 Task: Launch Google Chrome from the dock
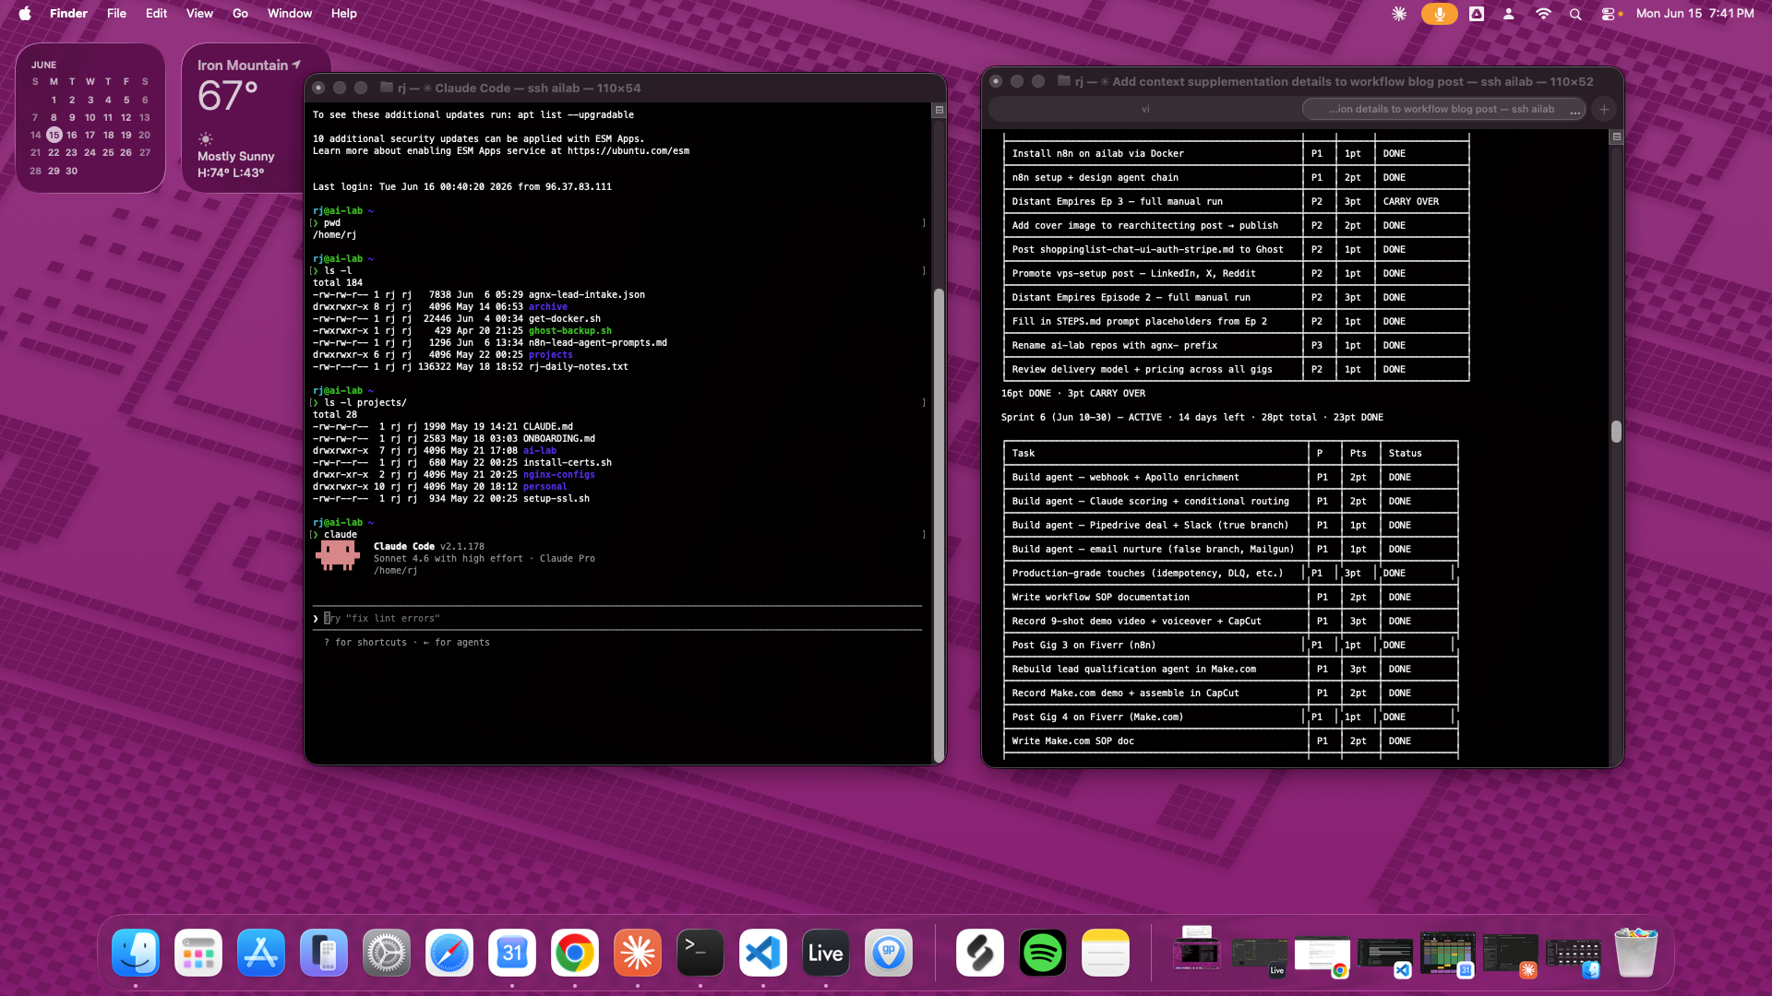575,953
